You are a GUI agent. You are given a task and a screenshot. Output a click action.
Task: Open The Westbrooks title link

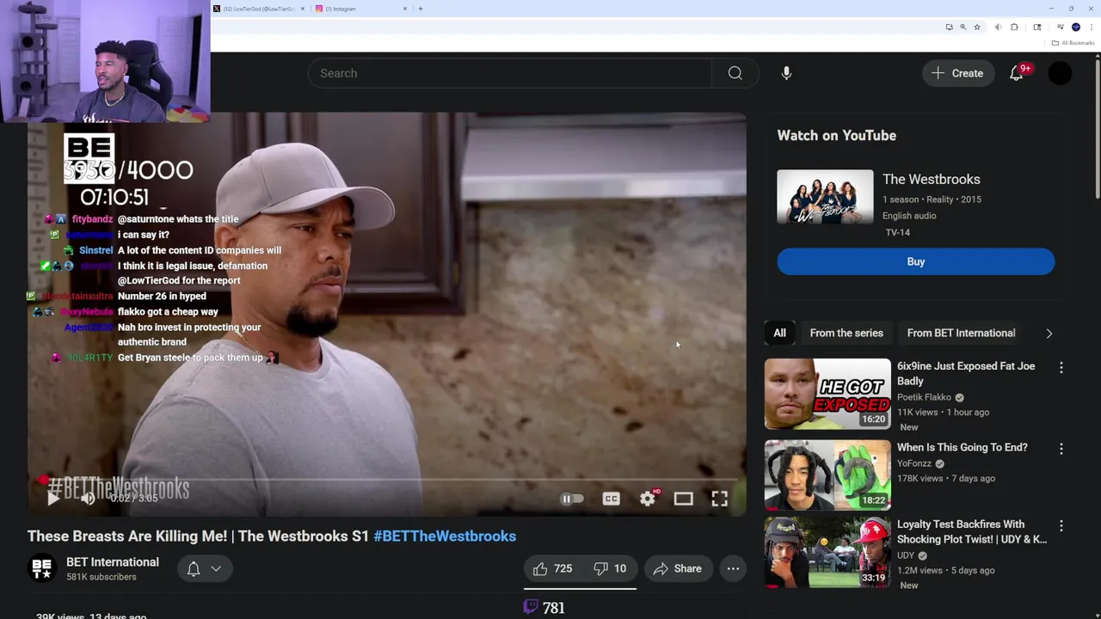click(x=932, y=179)
